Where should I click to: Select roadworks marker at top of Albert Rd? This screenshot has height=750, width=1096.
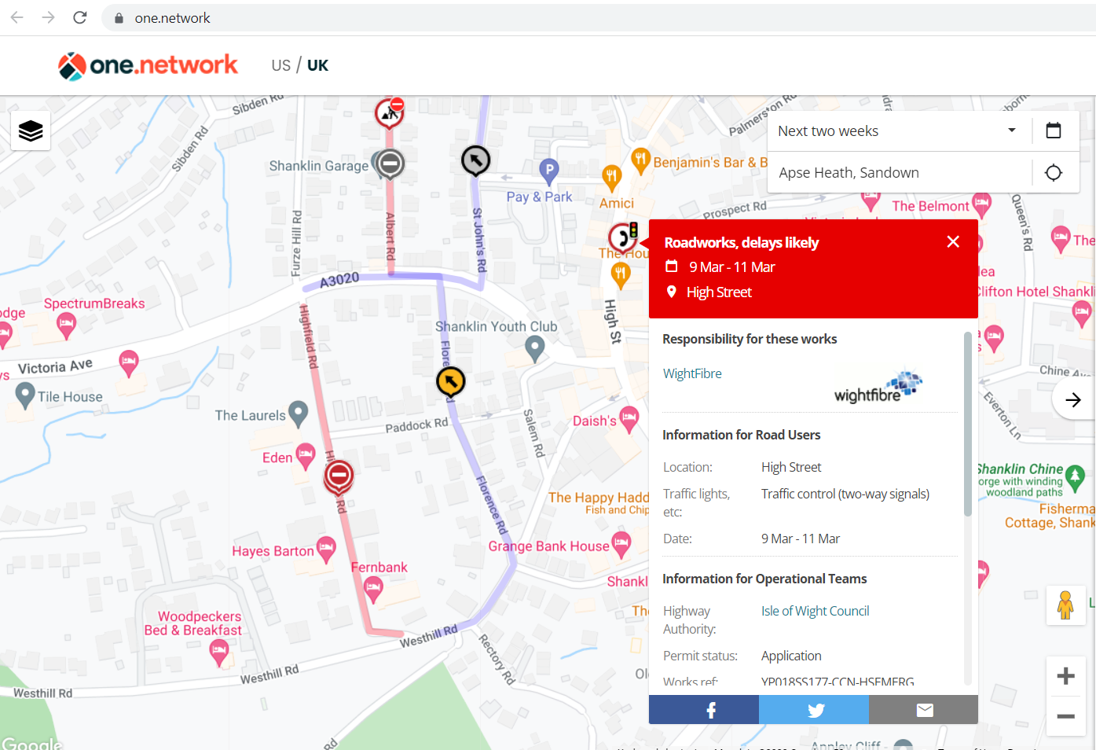point(389,113)
